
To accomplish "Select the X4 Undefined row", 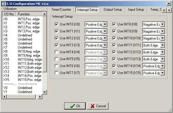I will (x=22, y=35).
